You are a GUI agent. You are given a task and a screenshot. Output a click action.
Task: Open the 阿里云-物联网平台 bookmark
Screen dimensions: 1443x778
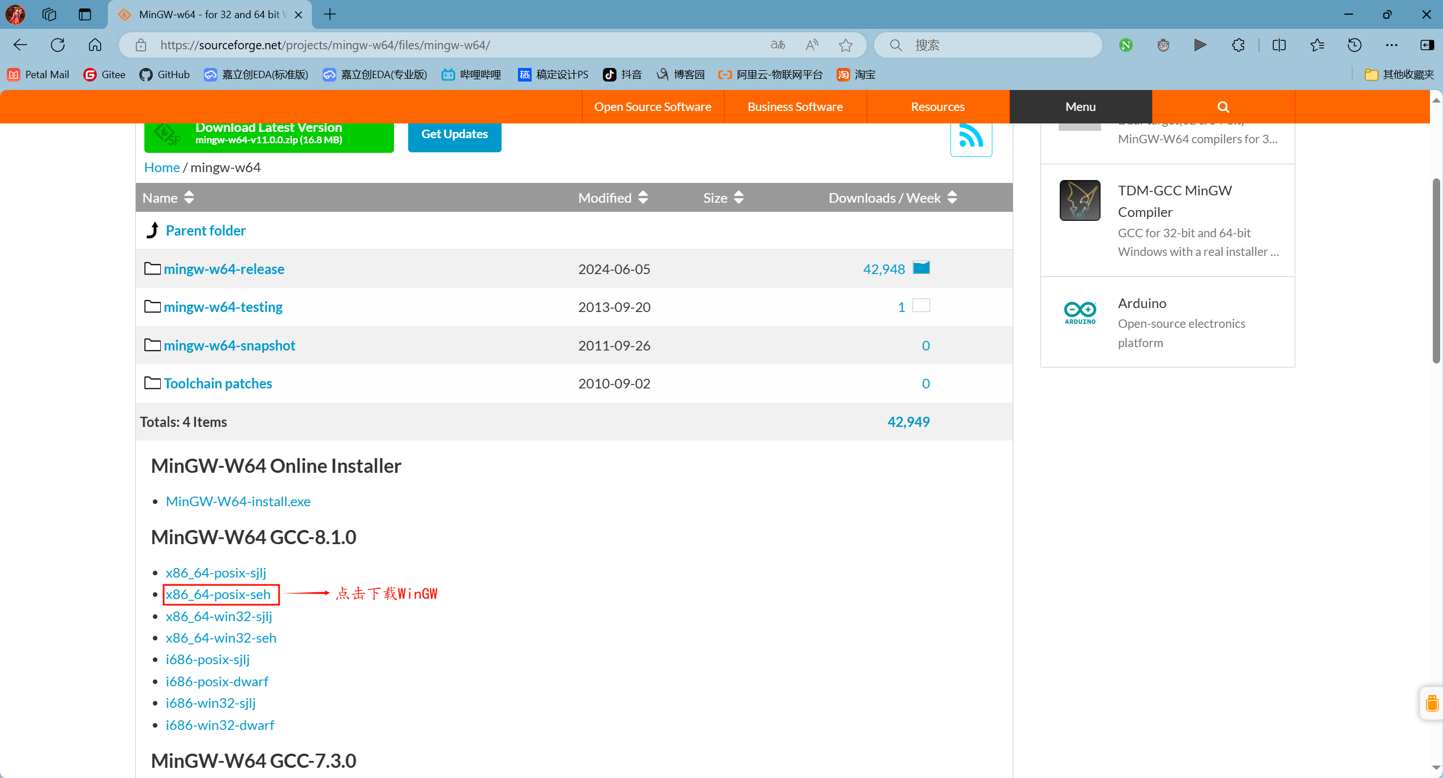(770, 74)
